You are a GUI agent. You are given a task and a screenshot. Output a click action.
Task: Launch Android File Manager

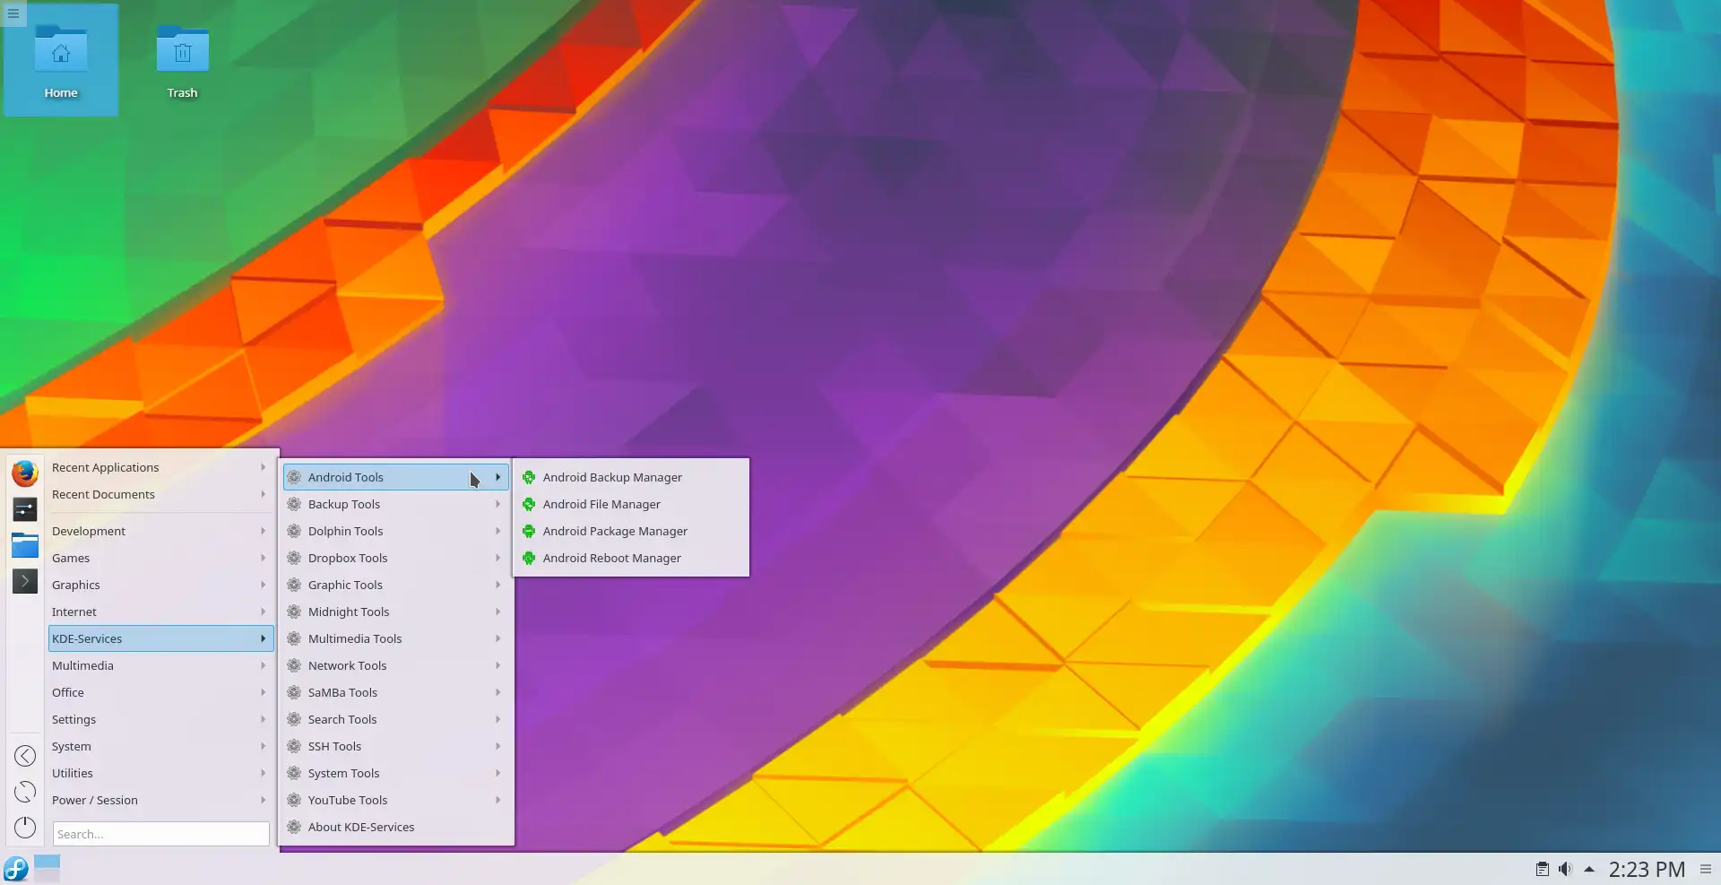pos(631,504)
